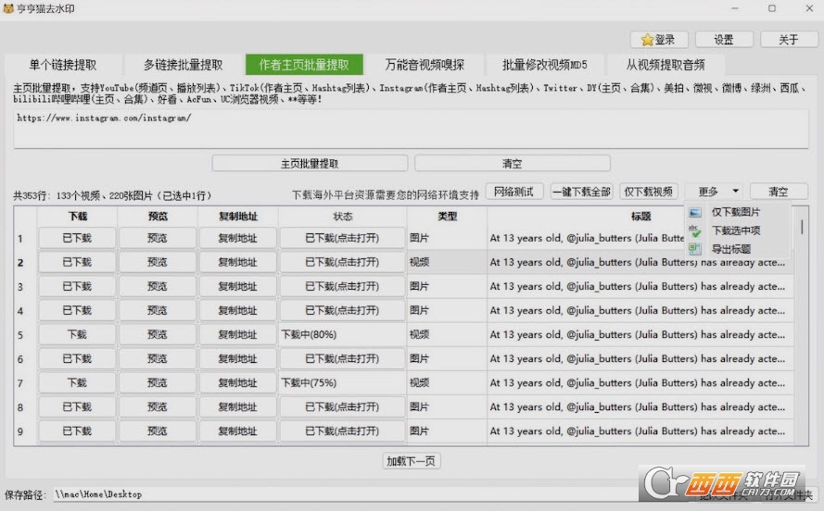Open downloaded file of row 4
Image resolution: width=824 pixels, height=511 pixels.
[x=342, y=311]
